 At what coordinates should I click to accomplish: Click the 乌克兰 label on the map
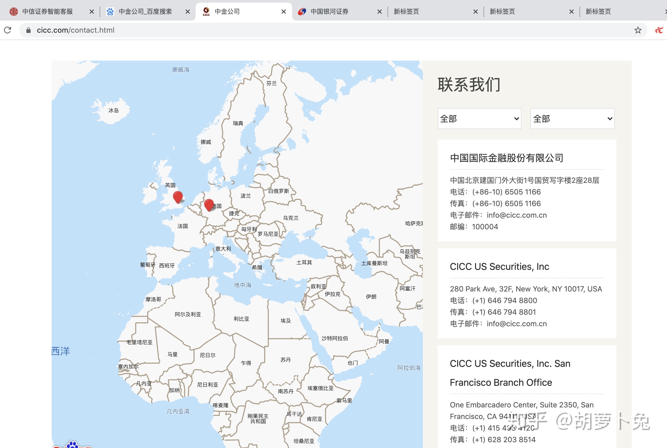point(291,218)
